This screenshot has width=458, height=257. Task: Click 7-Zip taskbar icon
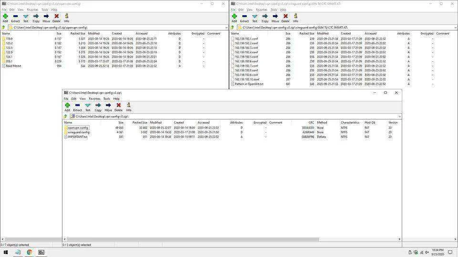(x=41, y=252)
